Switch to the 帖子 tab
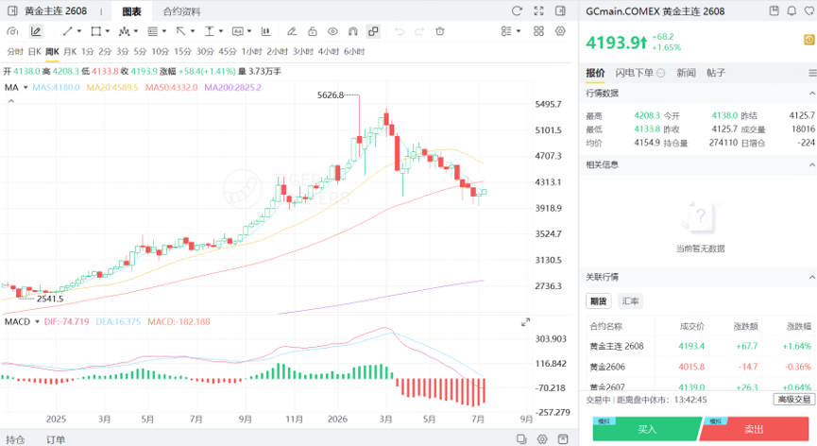 (716, 73)
